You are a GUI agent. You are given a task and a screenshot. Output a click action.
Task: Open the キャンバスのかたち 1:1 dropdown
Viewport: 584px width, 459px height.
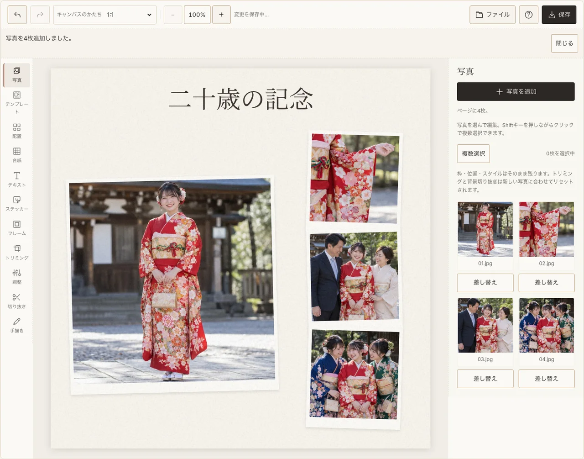tap(105, 15)
